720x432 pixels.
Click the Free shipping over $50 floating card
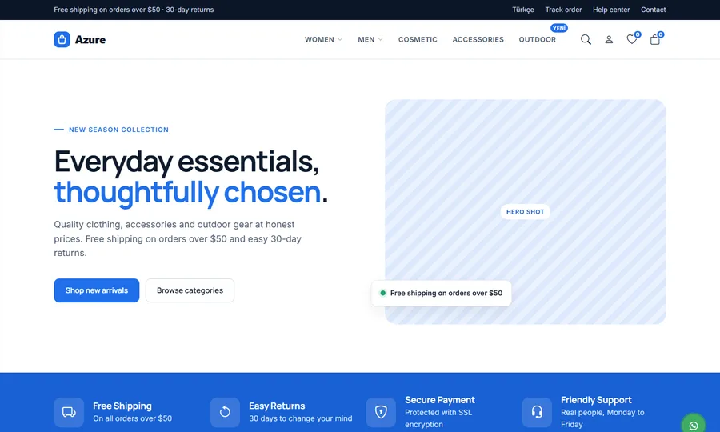[442, 293]
